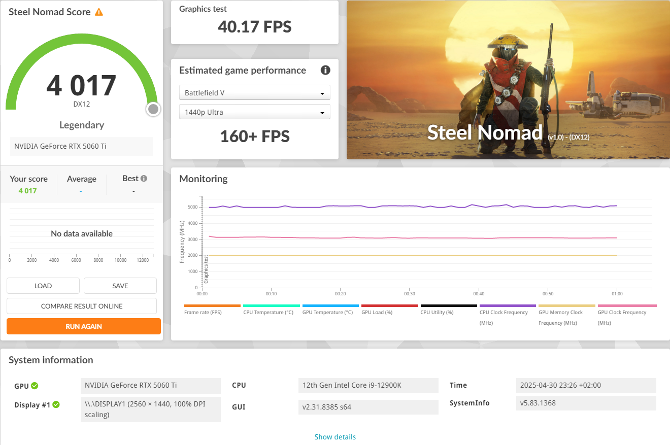The height and width of the screenshot is (445, 670).
Task: Click the DISPLAY1 2560 × 1440 value
Action: [x=151, y=409]
